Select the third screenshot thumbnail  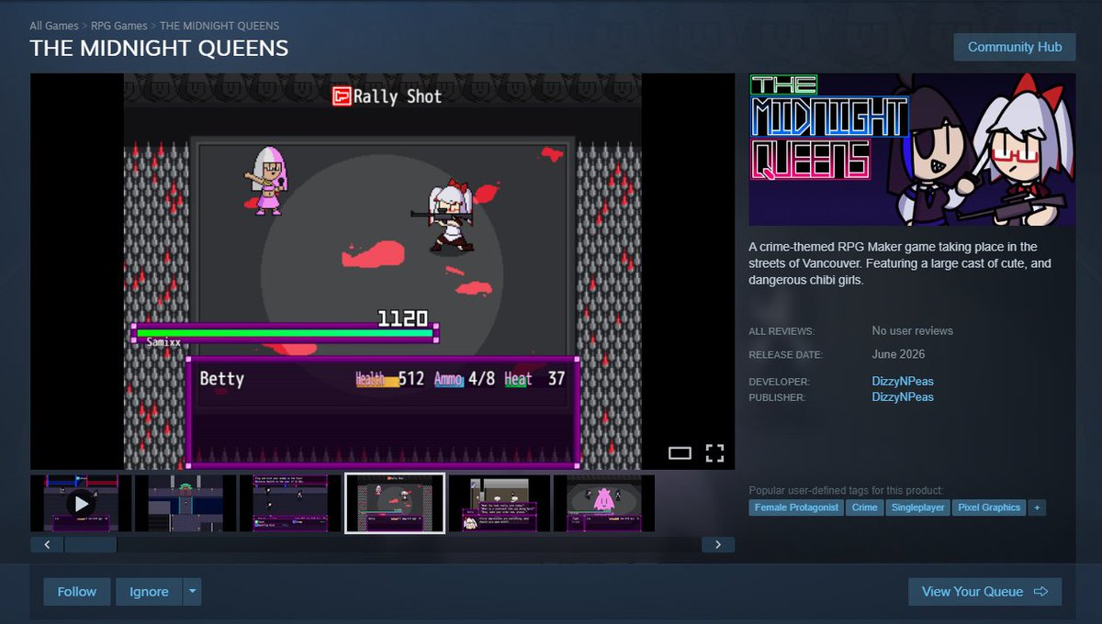tap(290, 503)
